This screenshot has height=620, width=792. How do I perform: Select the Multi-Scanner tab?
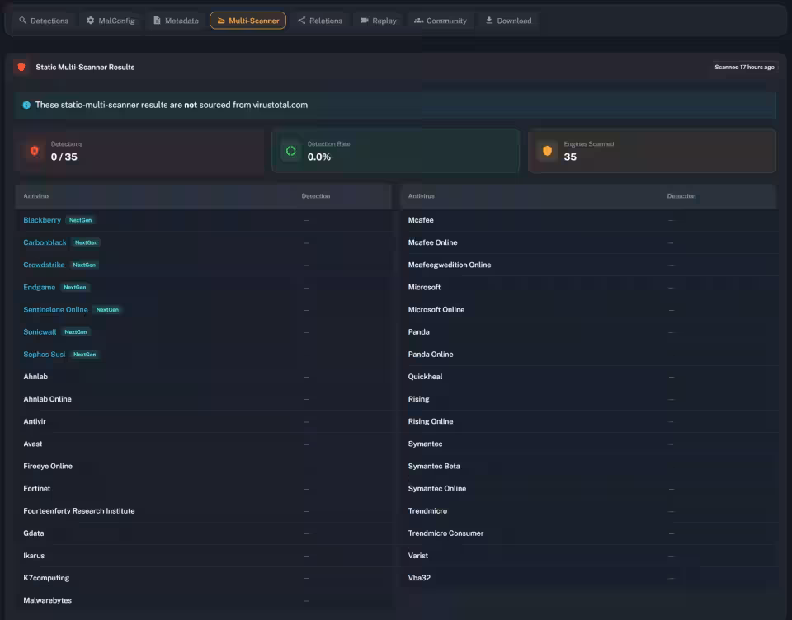248,21
